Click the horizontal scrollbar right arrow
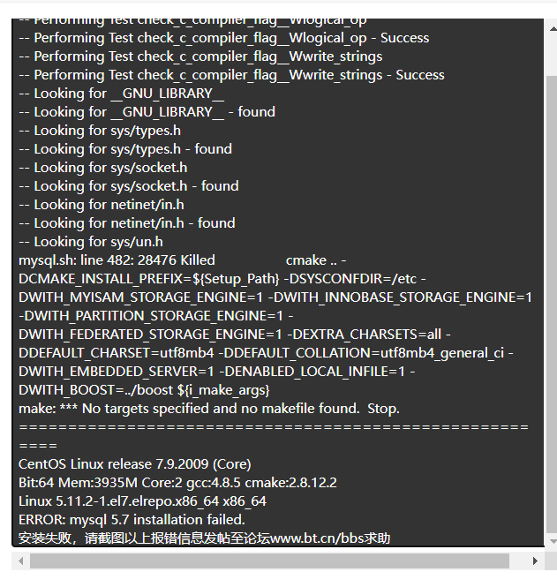Viewport: 557px width, 587px height. 535,561
